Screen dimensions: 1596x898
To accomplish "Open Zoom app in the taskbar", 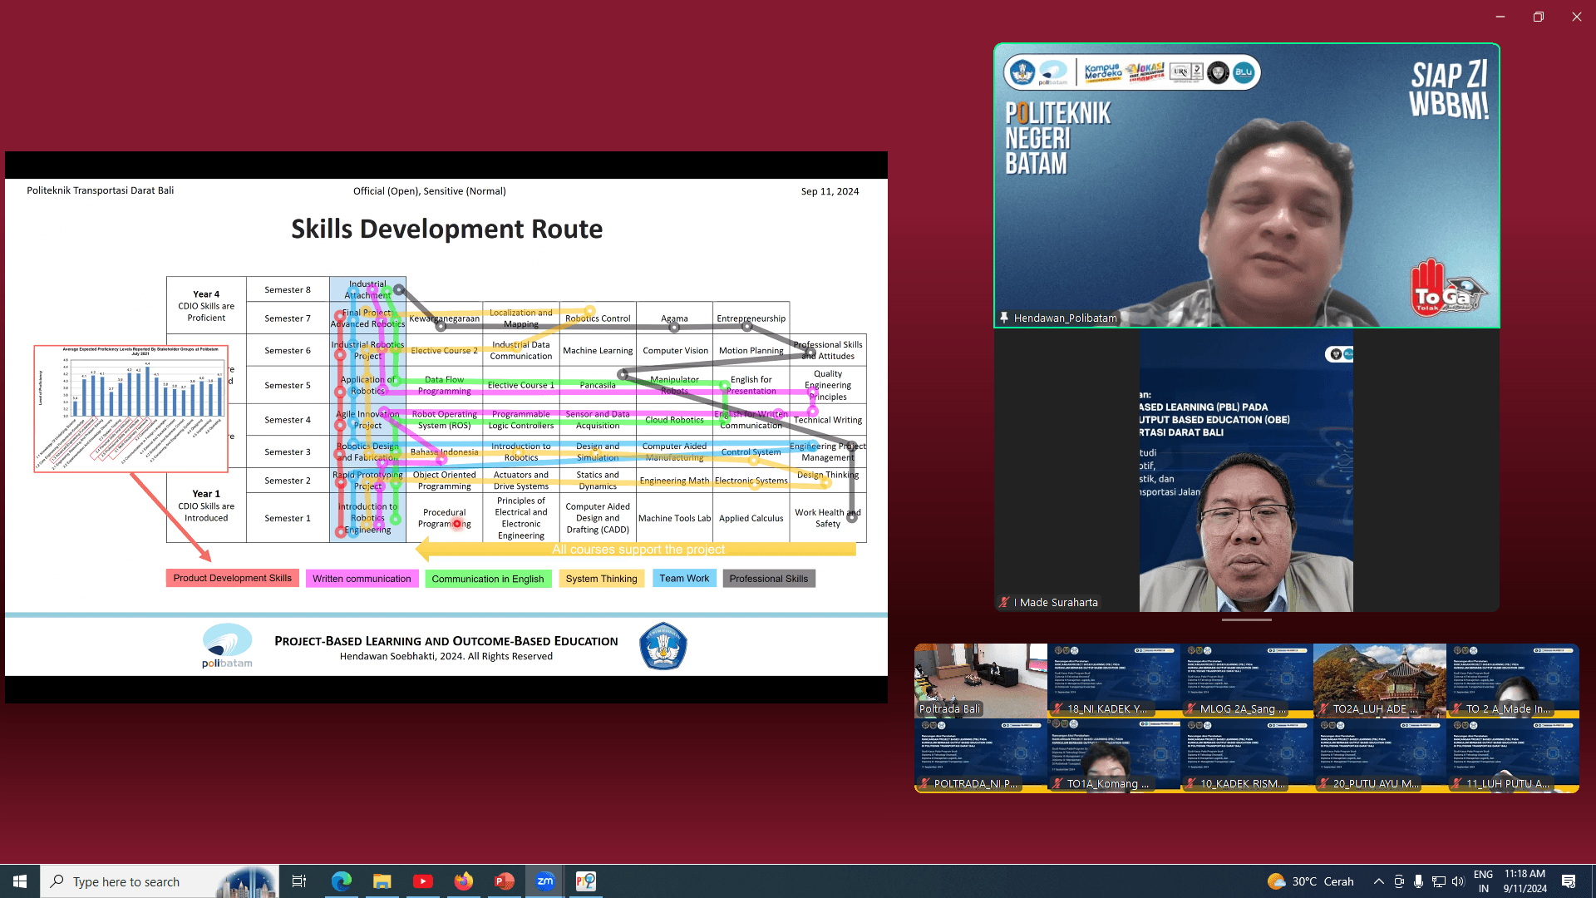I will point(545,881).
